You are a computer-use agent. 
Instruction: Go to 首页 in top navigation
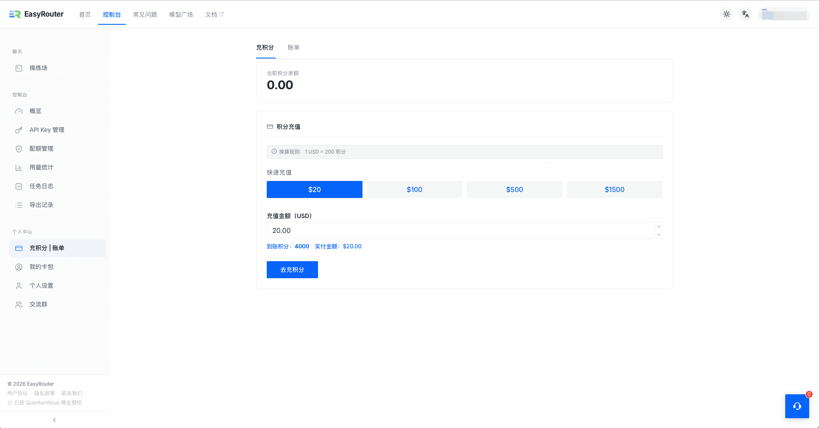tap(85, 15)
